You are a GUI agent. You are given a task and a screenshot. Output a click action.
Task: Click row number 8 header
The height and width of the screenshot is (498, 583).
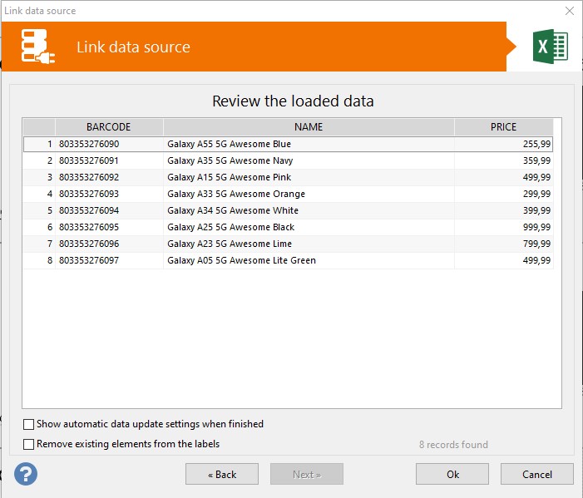39,260
